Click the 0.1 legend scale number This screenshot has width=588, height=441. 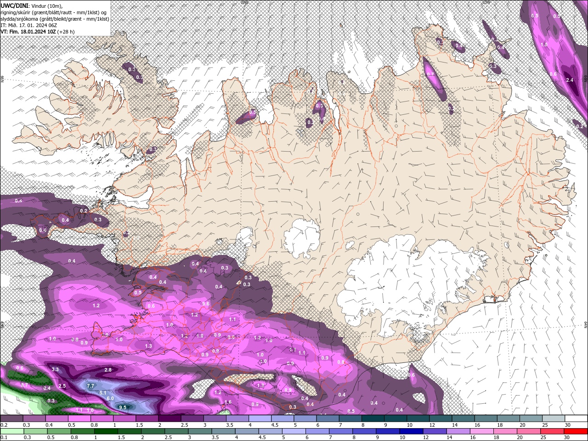click(x=4, y=437)
